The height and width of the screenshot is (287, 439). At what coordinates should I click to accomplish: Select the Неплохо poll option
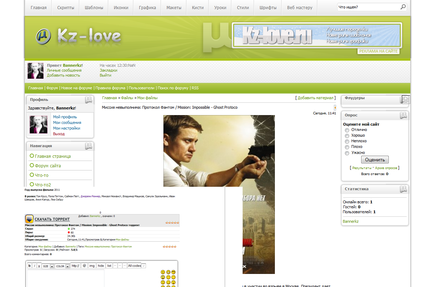coord(347,142)
